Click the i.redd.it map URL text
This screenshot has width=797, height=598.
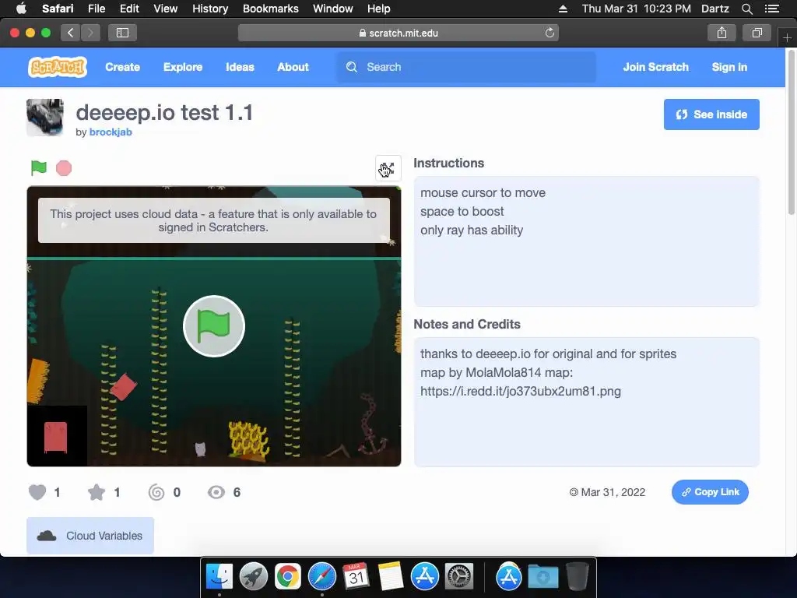[521, 392]
